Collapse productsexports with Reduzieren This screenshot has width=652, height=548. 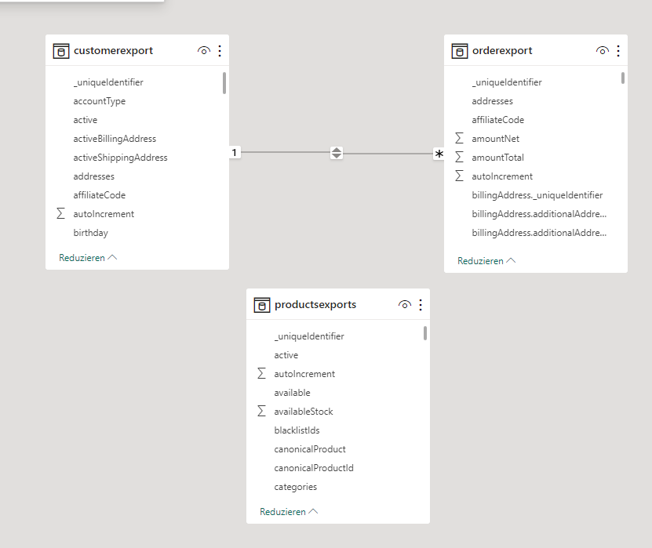tap(289, 512)
